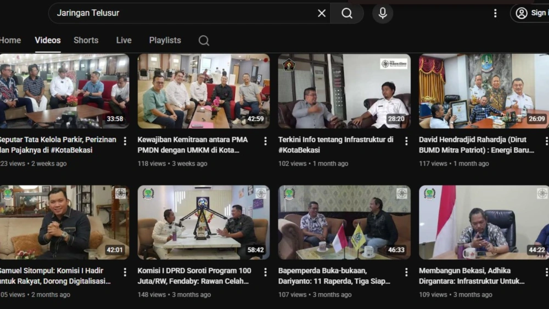
Task: Open title 'Kewajiban Kemitraan antara PMA PMDN'
Action: click(193, 144)
